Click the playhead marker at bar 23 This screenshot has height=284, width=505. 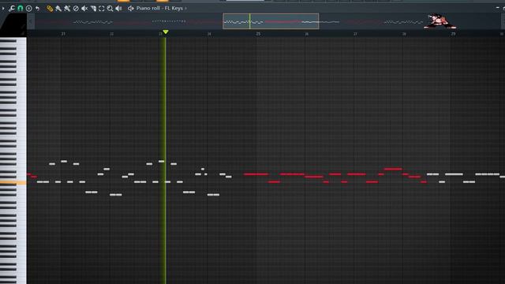coord(166,32)
